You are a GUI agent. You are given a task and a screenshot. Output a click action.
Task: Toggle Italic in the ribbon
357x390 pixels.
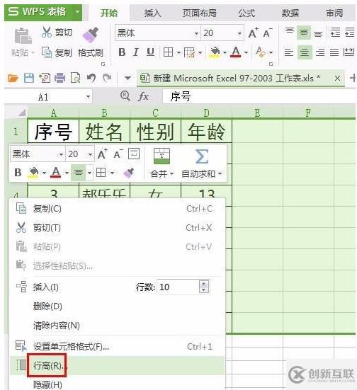coord(136,52)
